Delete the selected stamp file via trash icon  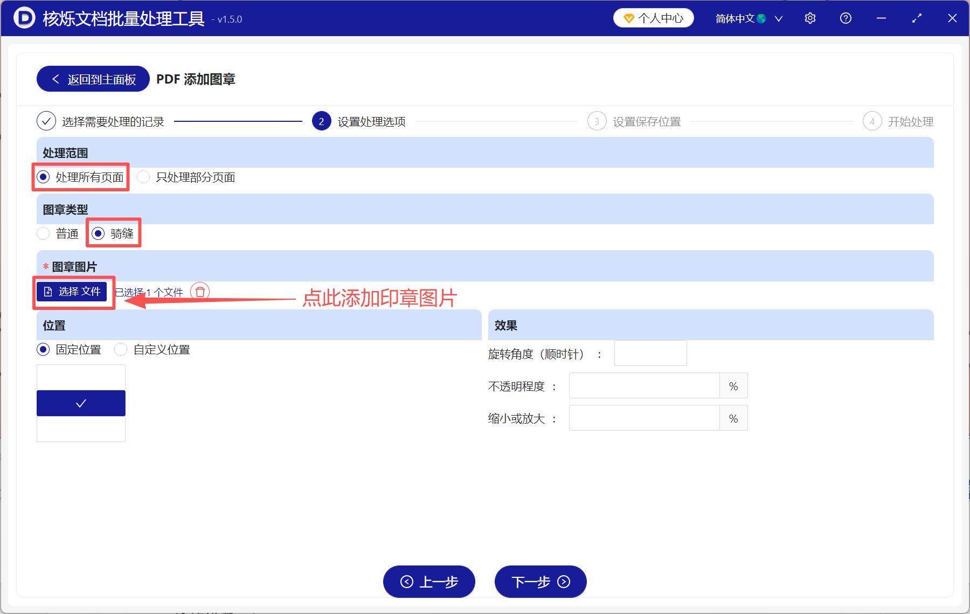200,292
